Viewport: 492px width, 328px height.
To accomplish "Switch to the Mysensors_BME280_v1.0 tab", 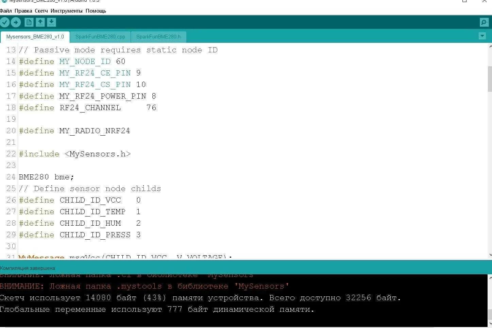I will [x=35, y=37].
